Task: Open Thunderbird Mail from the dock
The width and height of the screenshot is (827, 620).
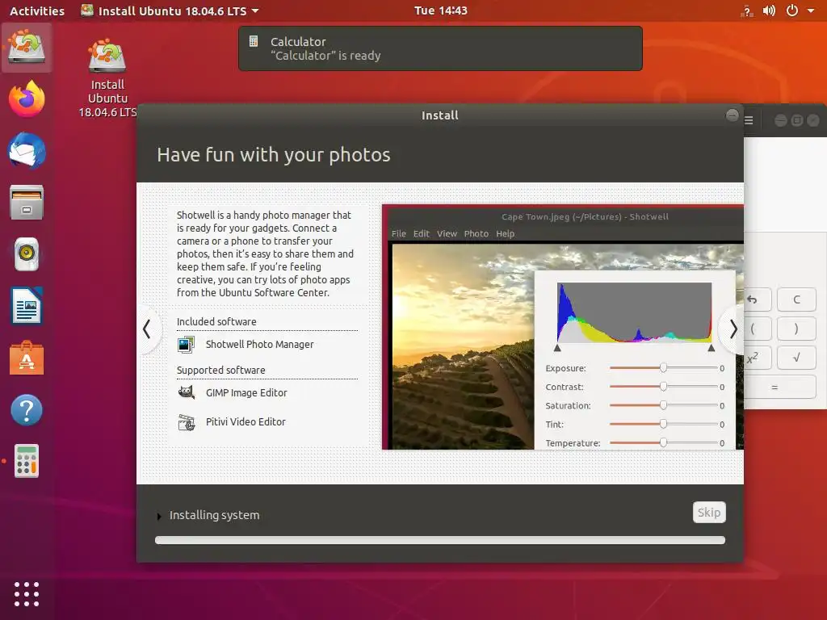Action: pyautogui.click(x=27, y=151)
